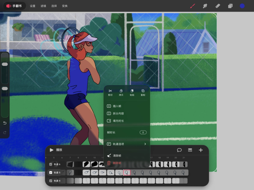This screenshot has width=254, height=190.
Task: Choose 拆分内容 split content
Action: pyautogui.click(x=127, y=114)
